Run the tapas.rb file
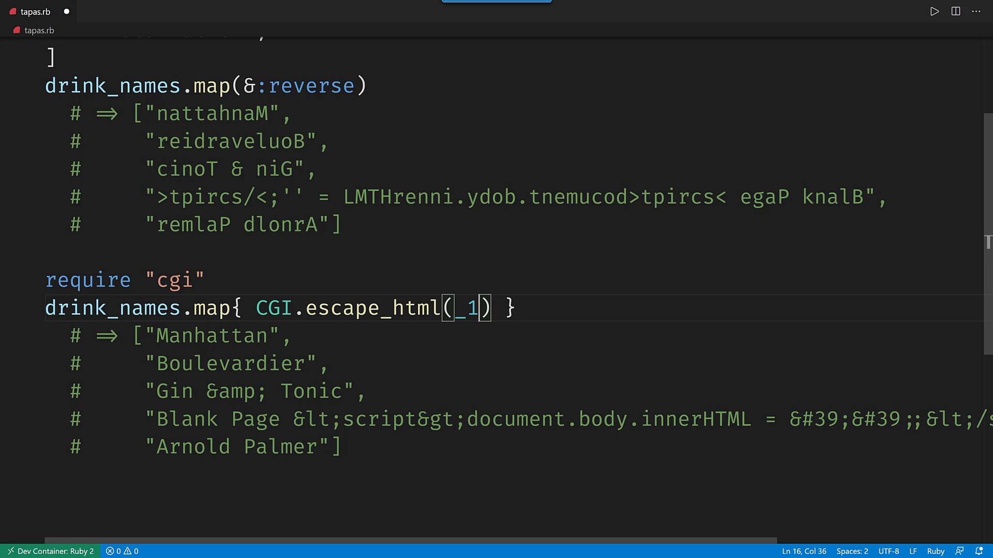This screenshot has width=993, height=558. (934, 11)
